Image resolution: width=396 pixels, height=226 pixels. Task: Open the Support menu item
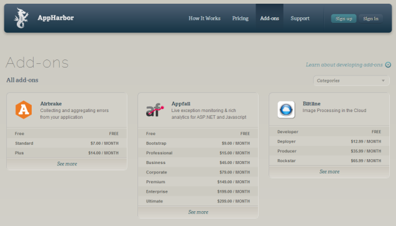pyautogui.click(x=300, y=19)
